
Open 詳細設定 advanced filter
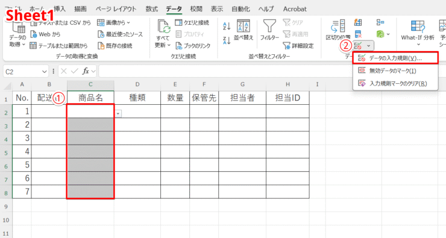point(298,46)
